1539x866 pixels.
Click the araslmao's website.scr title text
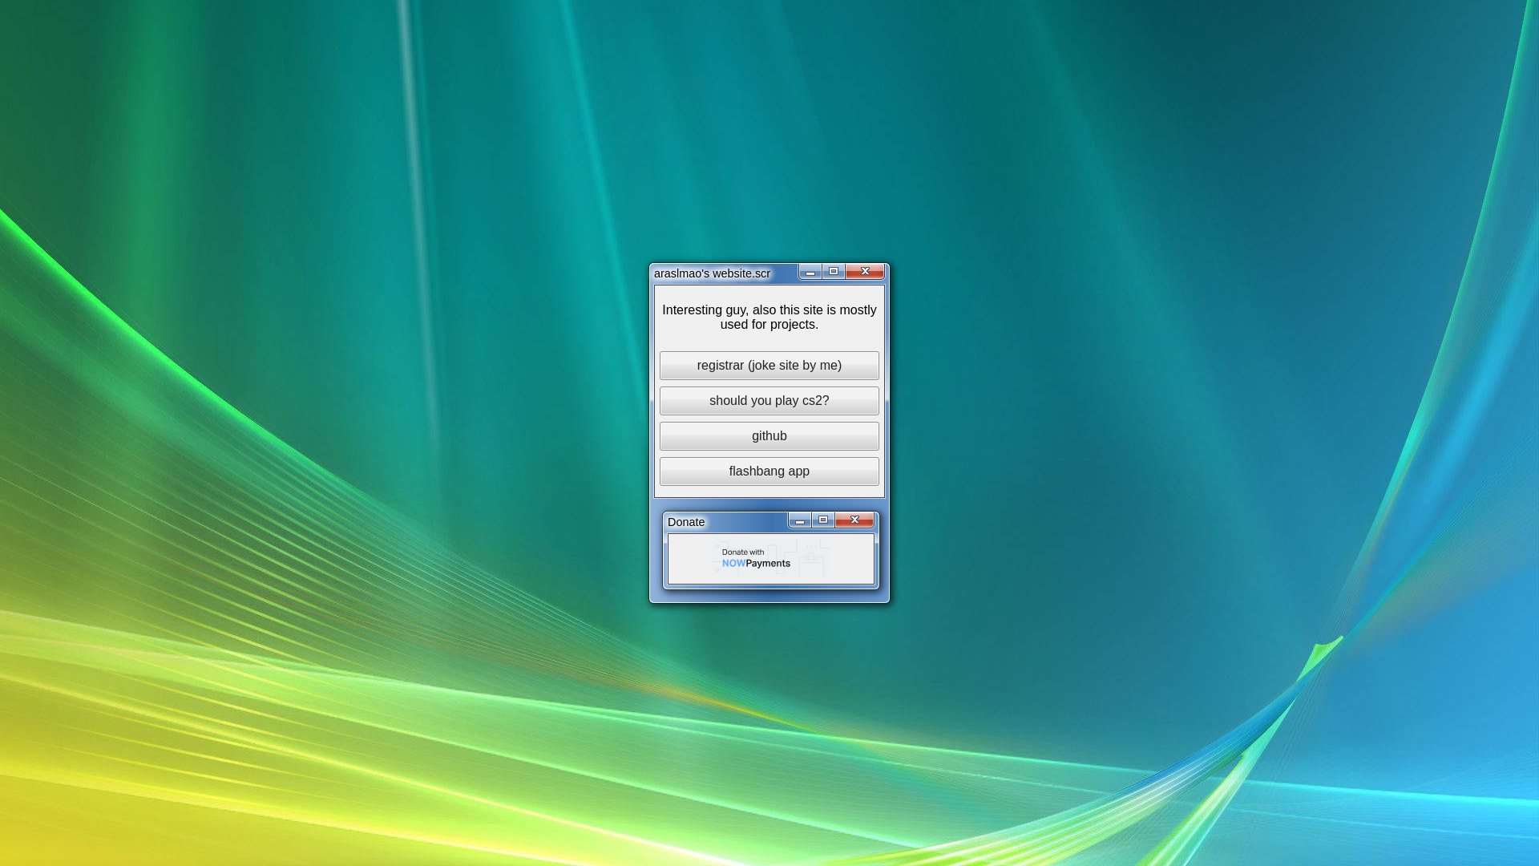click(712, 273)
